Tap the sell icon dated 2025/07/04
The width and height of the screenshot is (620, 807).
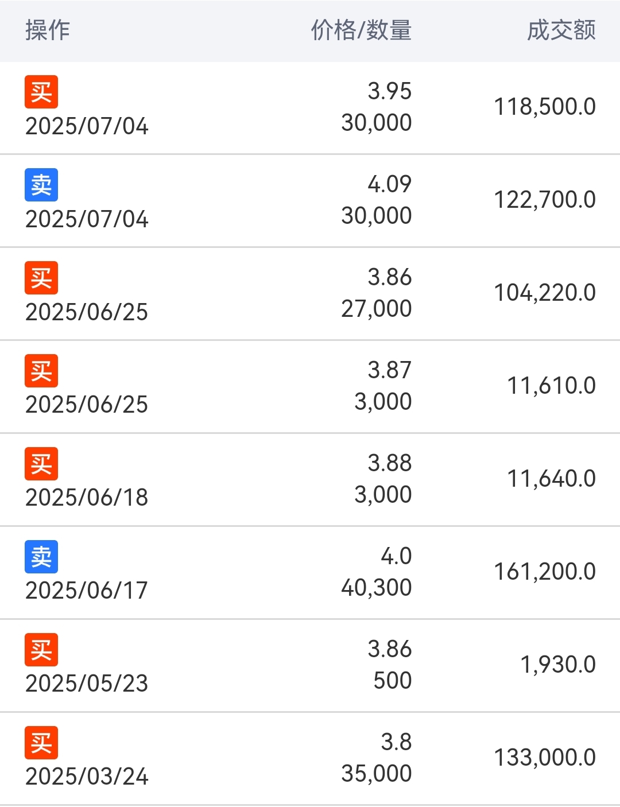(41, 185)
